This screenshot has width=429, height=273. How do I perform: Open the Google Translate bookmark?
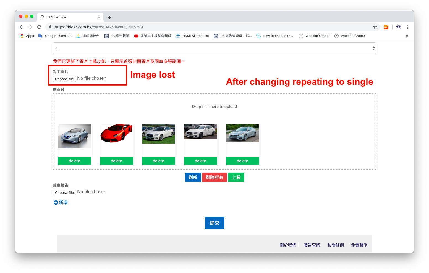click(x=55, y=36)
